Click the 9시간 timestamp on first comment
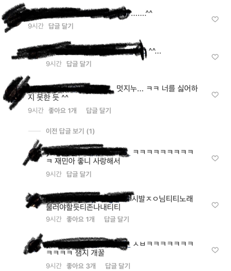The width and height of the screenshot is (231, 271). [36, 26]
